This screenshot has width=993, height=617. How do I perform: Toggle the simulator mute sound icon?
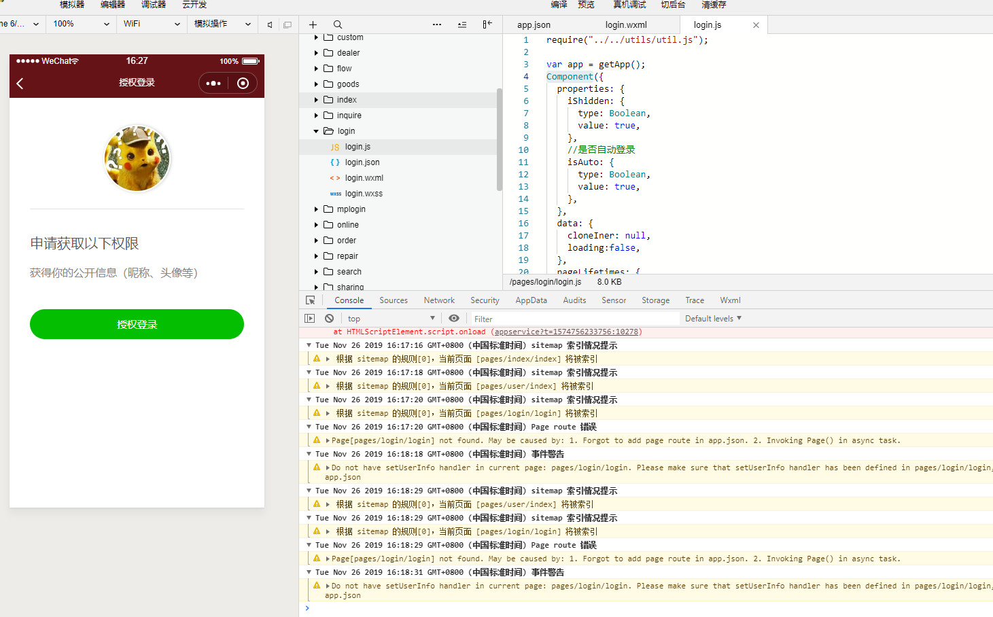click(x=270, y=24)
